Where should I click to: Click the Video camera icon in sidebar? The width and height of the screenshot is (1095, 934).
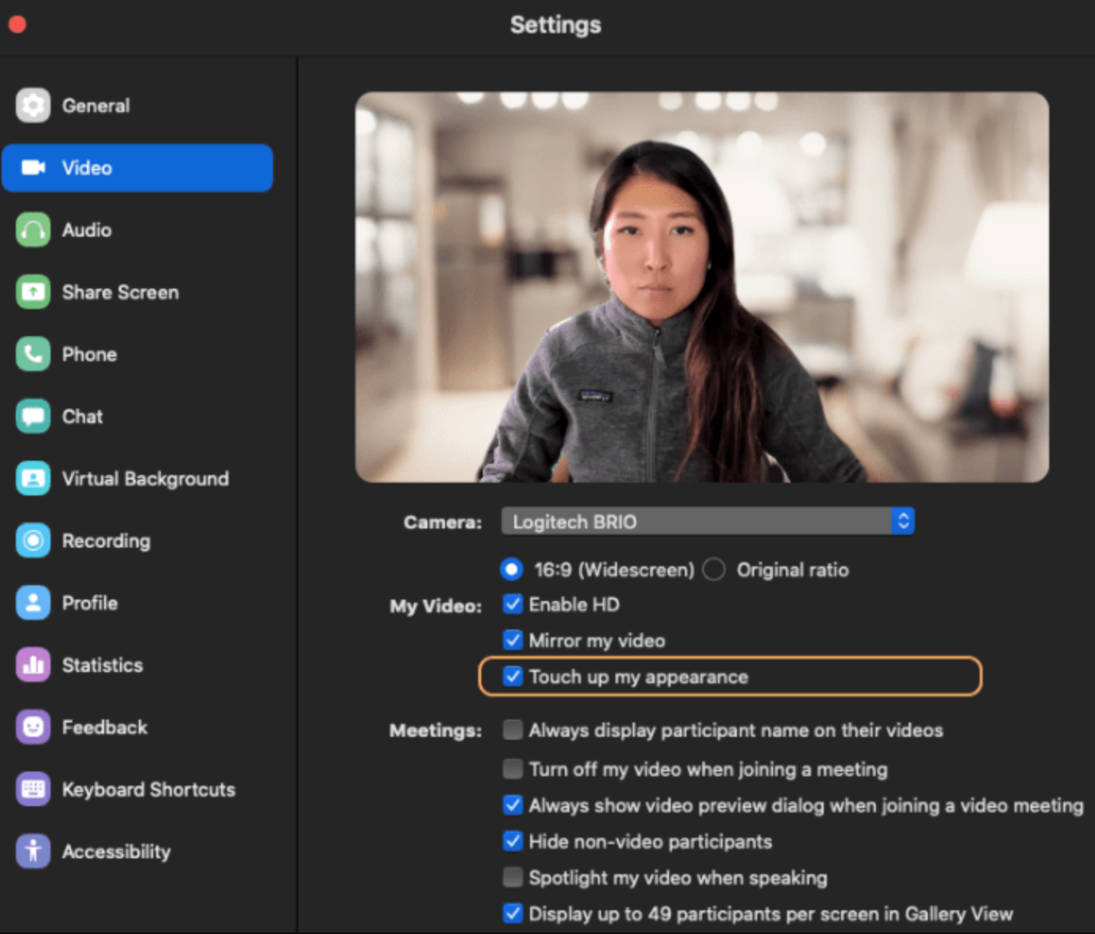pos(33,167)
